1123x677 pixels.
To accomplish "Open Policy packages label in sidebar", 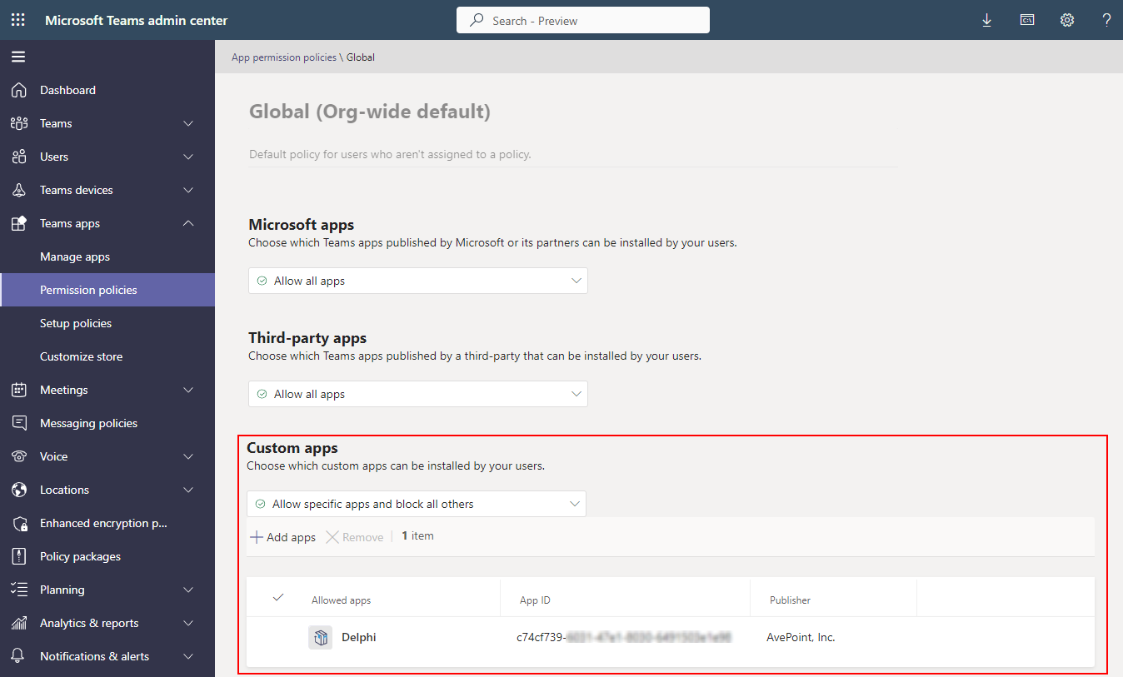I will point(80,556).
